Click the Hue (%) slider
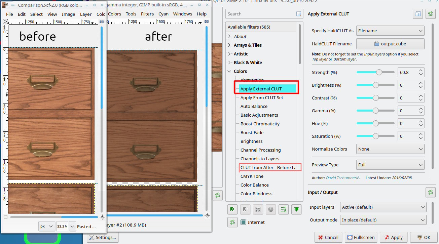439x244 pixels. point(375,123)
